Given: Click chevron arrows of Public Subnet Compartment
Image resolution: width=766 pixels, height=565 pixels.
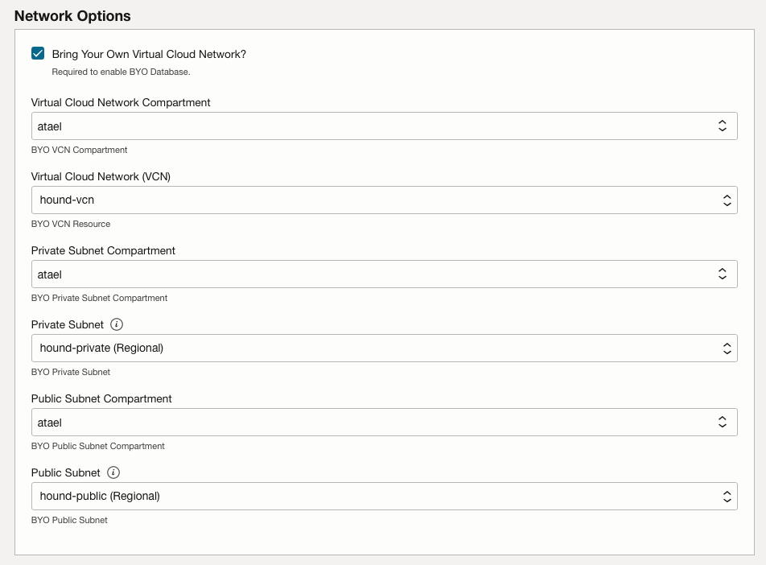Looking at the screenshot, I should point(722,423).
